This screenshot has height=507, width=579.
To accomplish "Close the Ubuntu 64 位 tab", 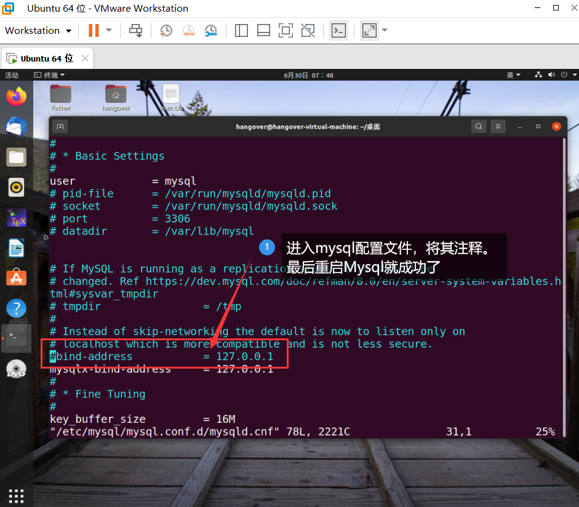I will [x=86, y=58].
